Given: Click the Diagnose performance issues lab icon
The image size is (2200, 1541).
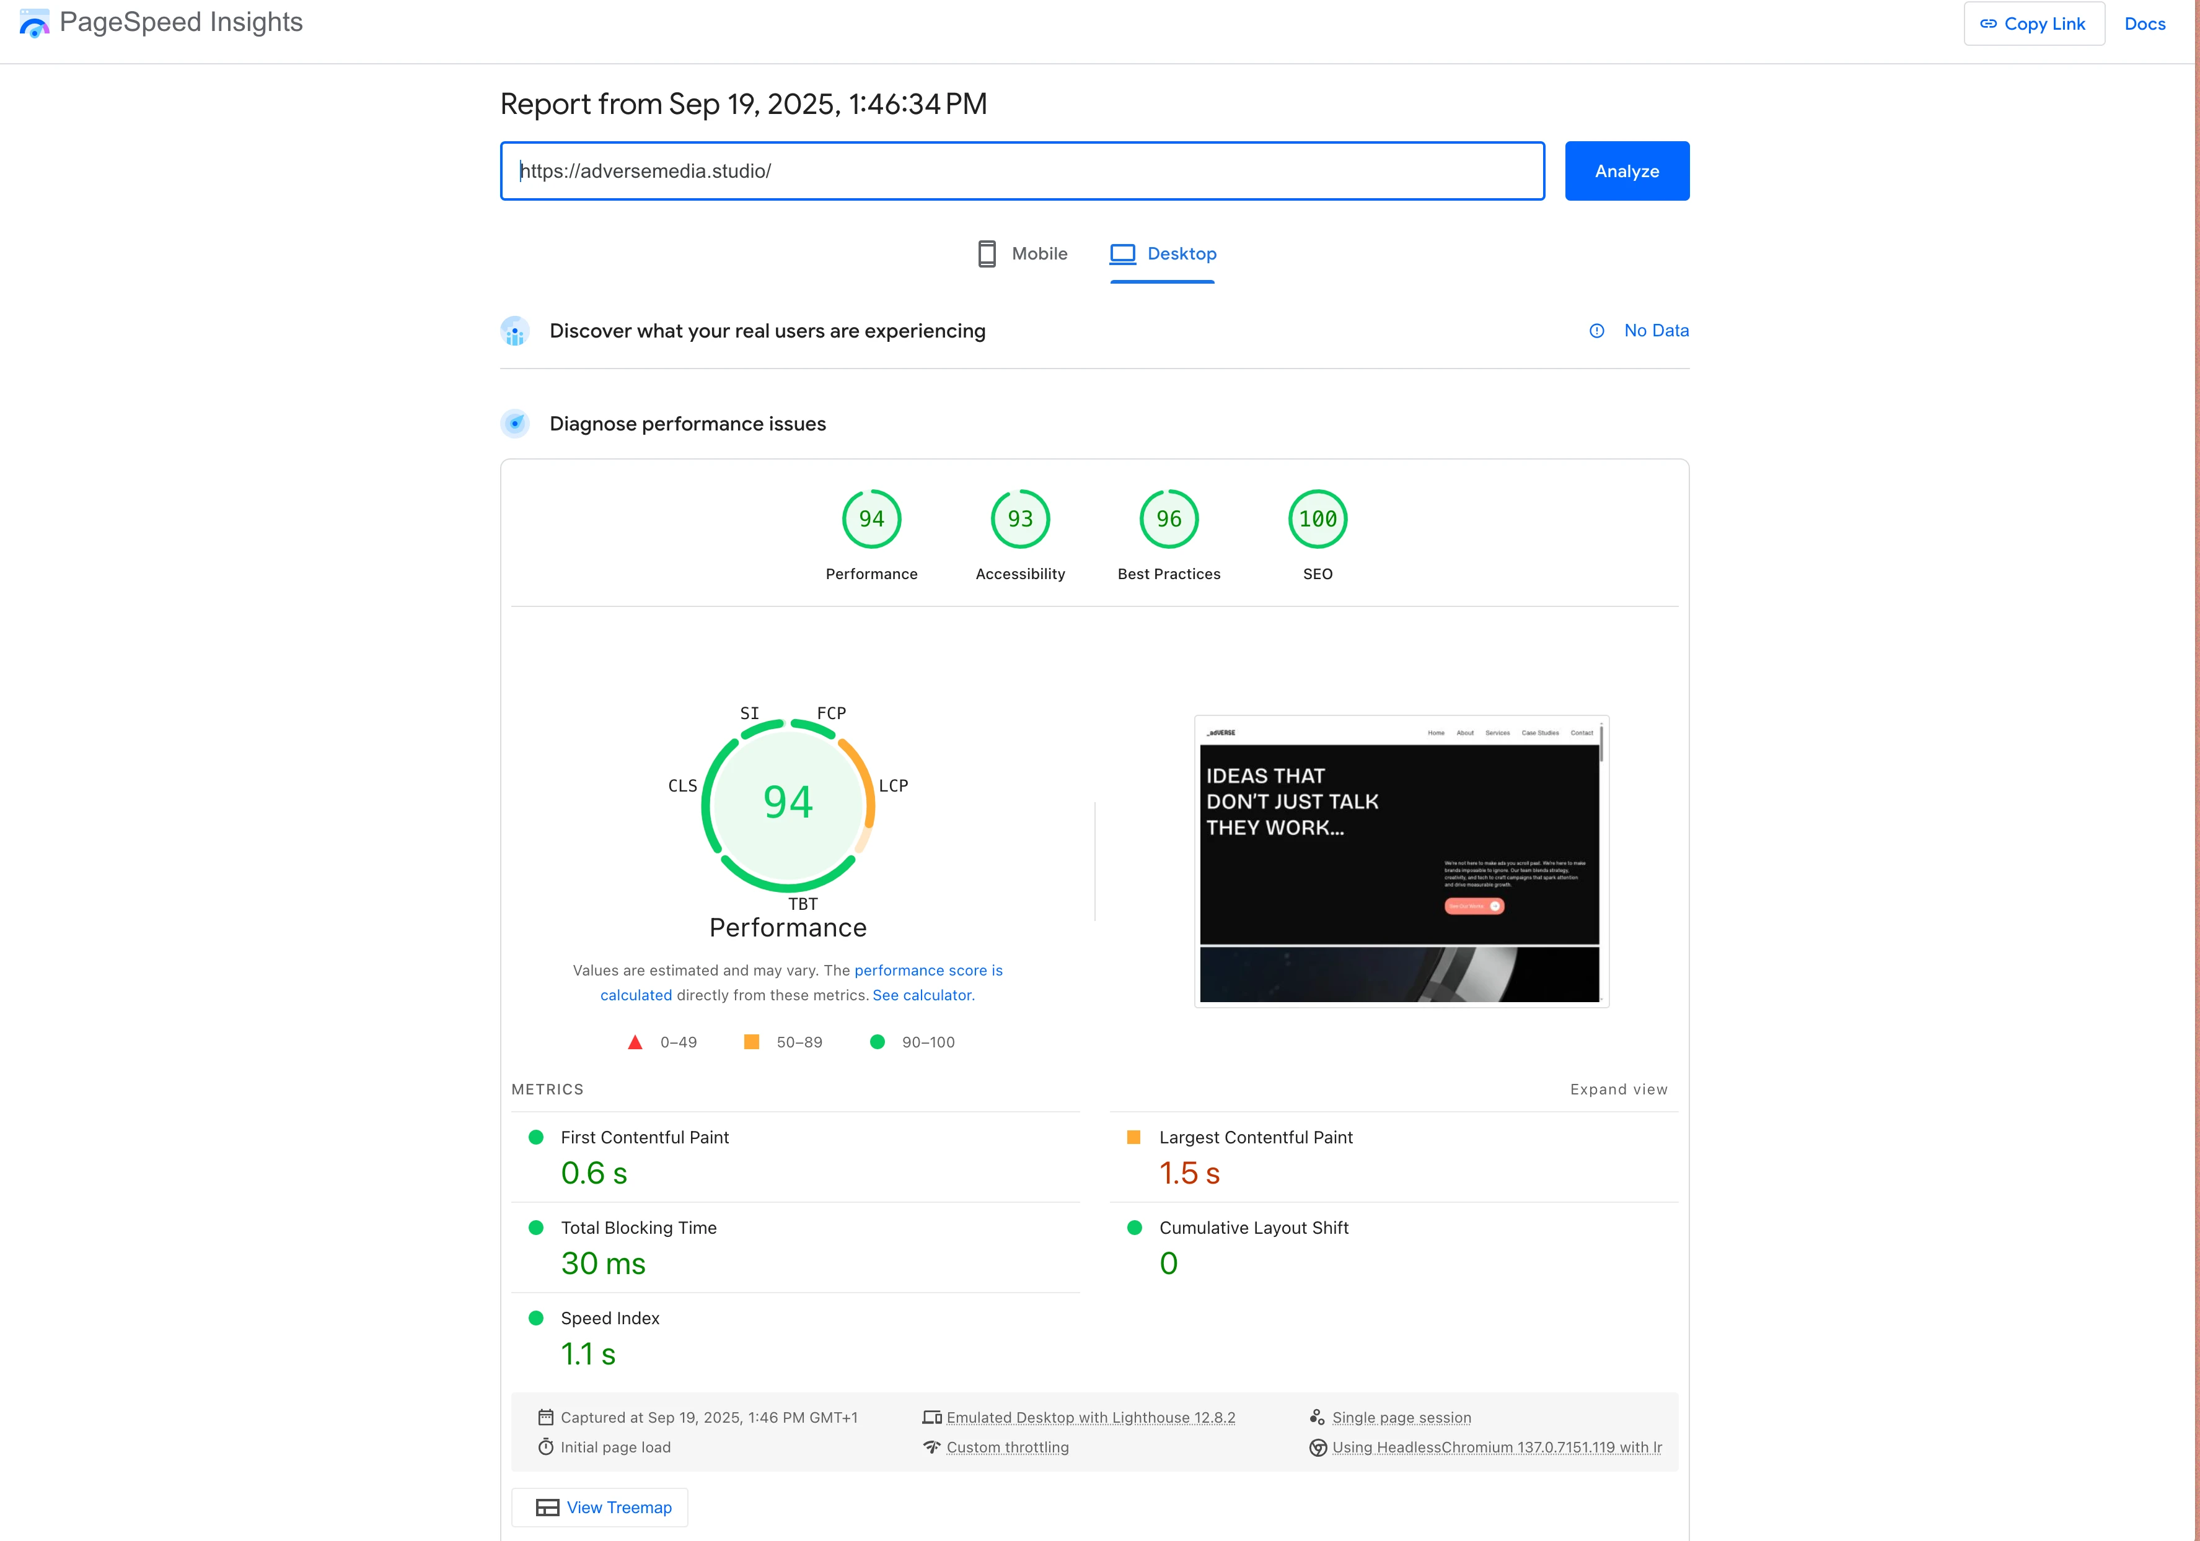Looking at the screenshot, I should coord(516,422).
